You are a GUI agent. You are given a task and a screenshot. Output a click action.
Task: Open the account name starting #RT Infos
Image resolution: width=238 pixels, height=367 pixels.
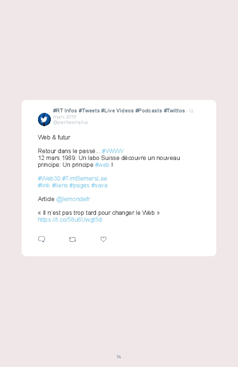(x=119, y=111)
